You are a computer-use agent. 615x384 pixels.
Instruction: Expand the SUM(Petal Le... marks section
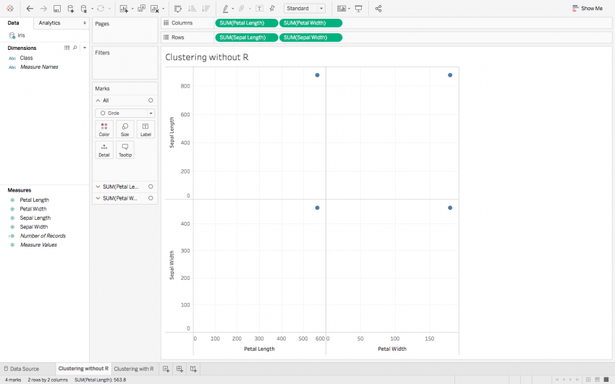point(98,187)
